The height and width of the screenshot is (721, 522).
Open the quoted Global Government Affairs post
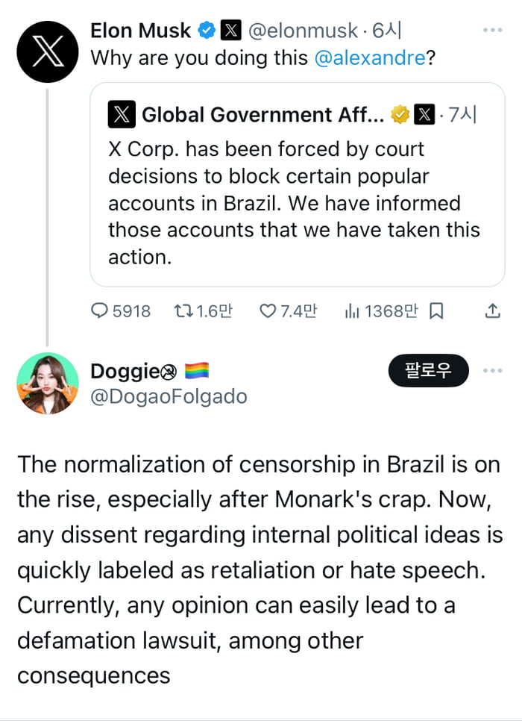click(x=297, y=203)
